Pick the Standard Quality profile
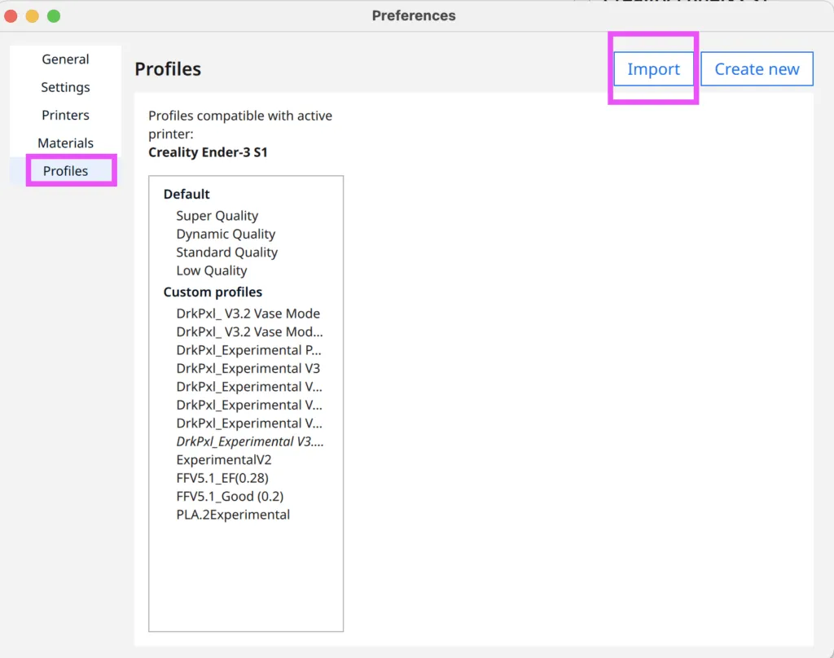The height and width of the screenshot is (658, 834). click(x=226, y=252)
